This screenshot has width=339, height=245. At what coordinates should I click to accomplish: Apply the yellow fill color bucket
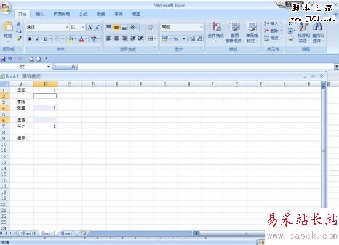pyautogui.click(x=70, y=39)
